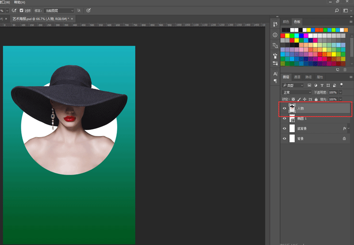Toggle the layer filtering on/off switch

(x=341, y=85)
